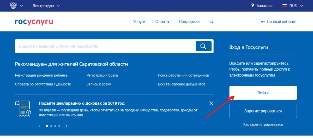Open Личный кабинет via the key icon

coord(263,22)
